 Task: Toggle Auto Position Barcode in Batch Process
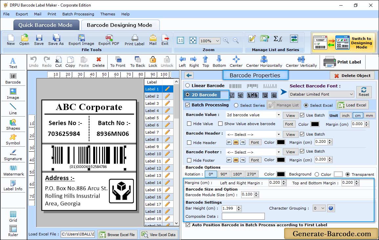pyautogui.click(x=188, y=225)
